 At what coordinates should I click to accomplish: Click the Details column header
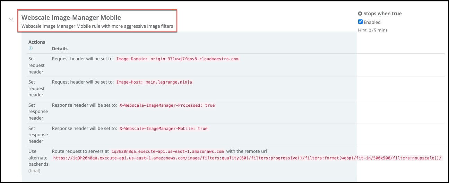(60, 49)
